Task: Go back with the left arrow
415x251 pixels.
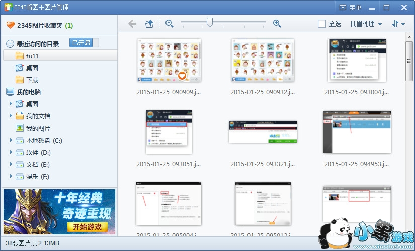Action: [x=132, y=24]
